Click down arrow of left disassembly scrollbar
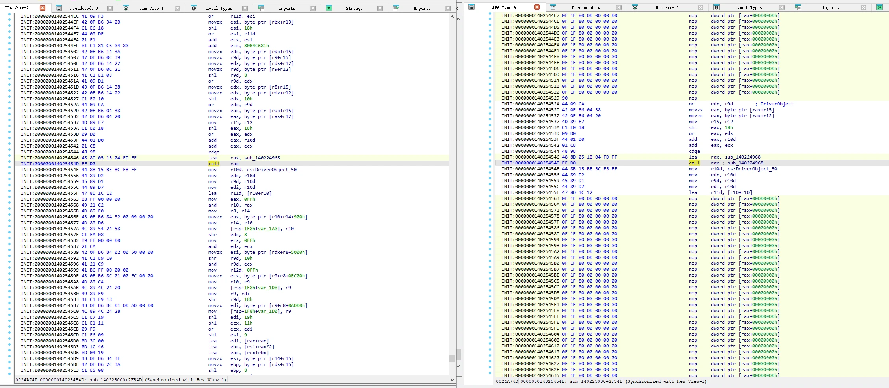The height and width of the screenshot is (388, 889). [452, 380]
